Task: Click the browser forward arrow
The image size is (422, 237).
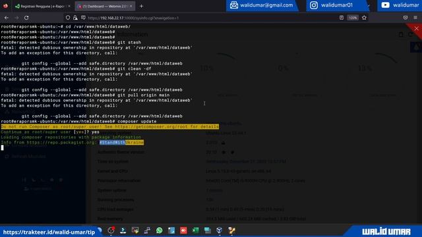Action: click(16, 18)
